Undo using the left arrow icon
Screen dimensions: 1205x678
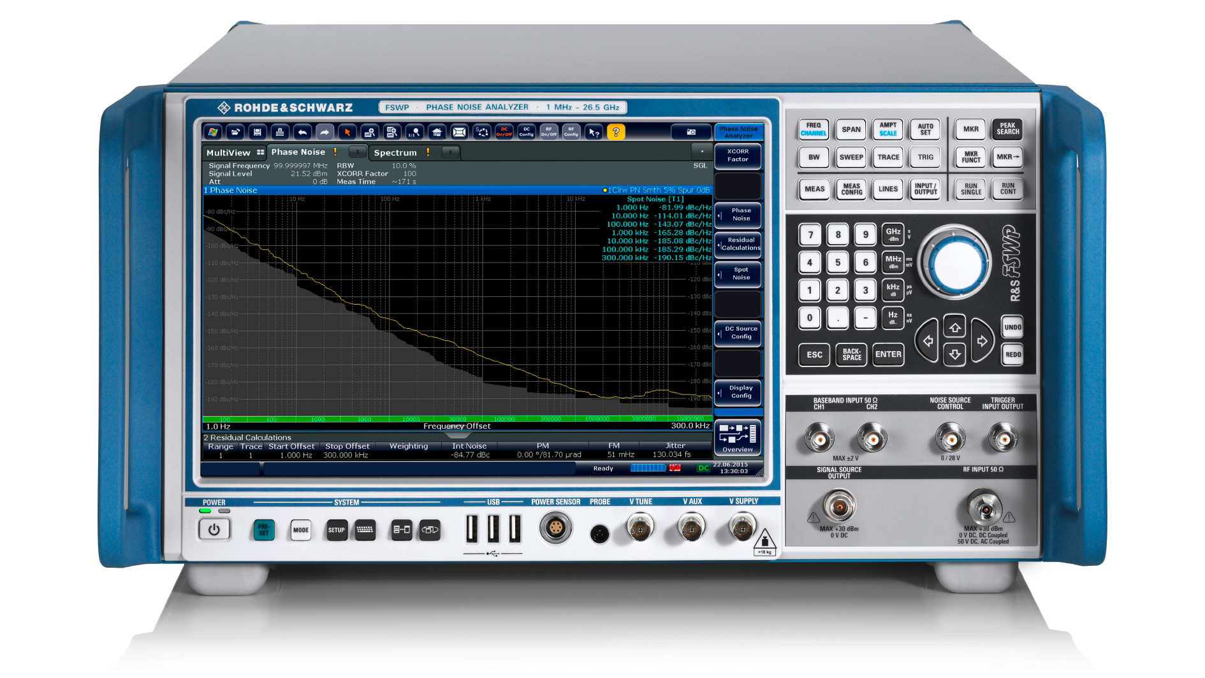pos(302,133)
